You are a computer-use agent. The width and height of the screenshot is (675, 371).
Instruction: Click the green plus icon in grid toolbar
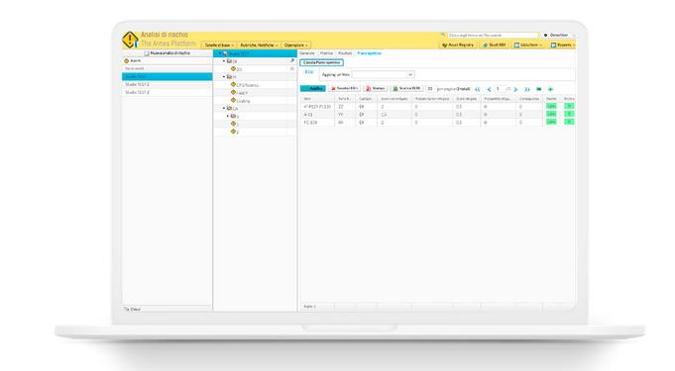tap(550, 89)
